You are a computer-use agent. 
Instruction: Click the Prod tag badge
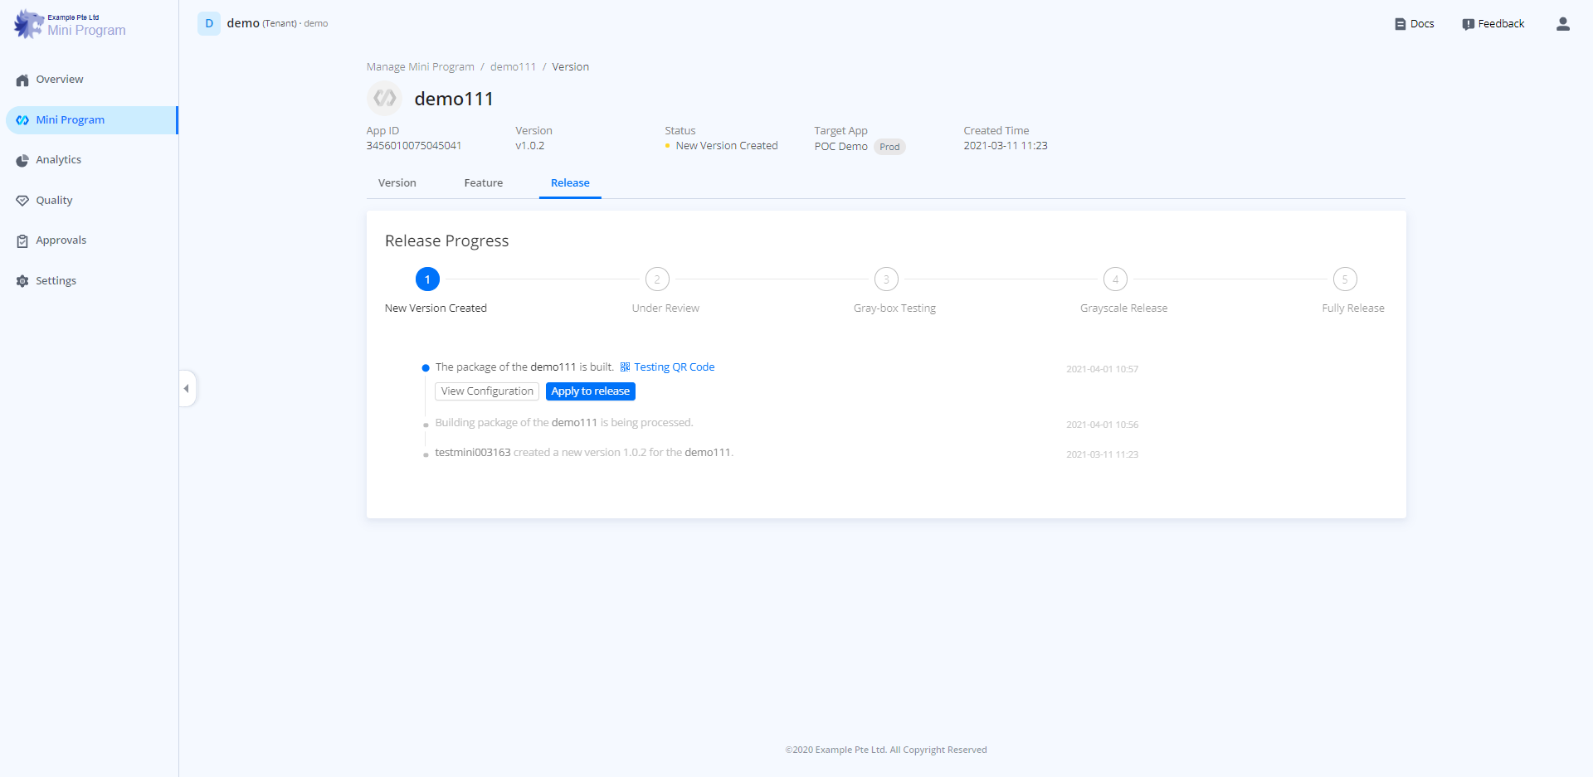pyautogui.click(x=889, y=147)
